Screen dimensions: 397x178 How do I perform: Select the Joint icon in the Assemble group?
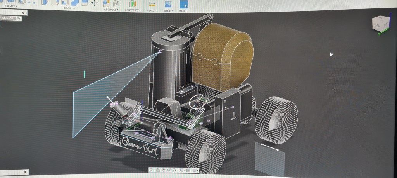coord(116,3)
